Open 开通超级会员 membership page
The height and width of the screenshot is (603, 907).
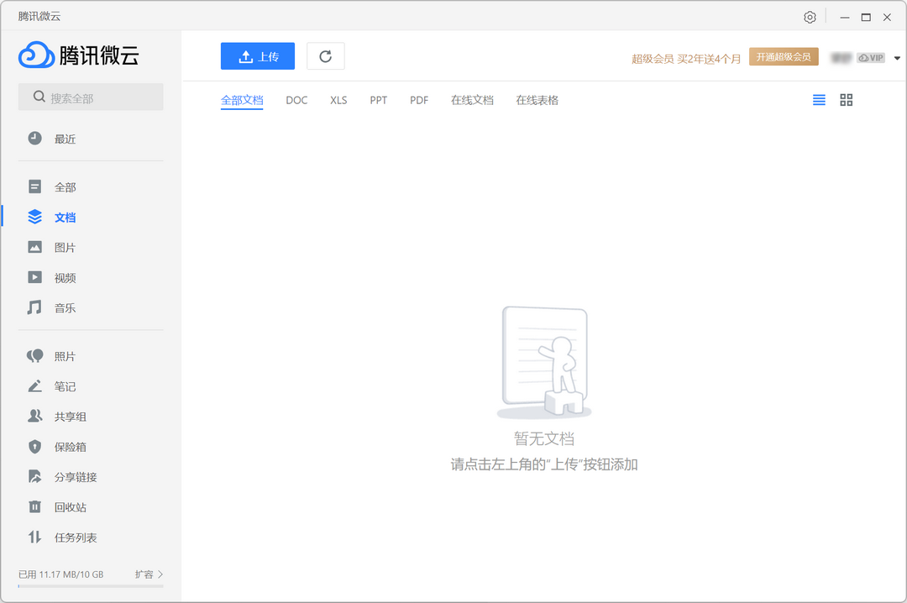click(x=783, y=57)
